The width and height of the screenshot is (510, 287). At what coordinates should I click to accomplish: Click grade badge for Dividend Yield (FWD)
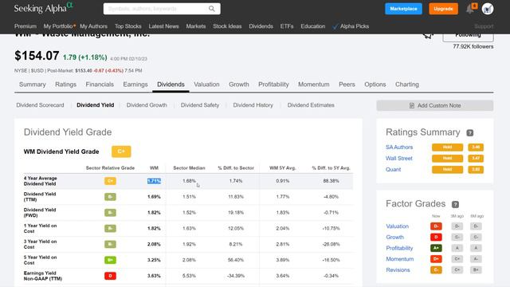tap(110, 213)
